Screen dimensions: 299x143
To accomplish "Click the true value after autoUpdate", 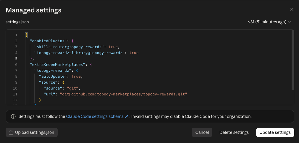I will [76, 76].
